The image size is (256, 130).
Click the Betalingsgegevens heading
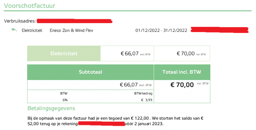[x=51, y=109]
